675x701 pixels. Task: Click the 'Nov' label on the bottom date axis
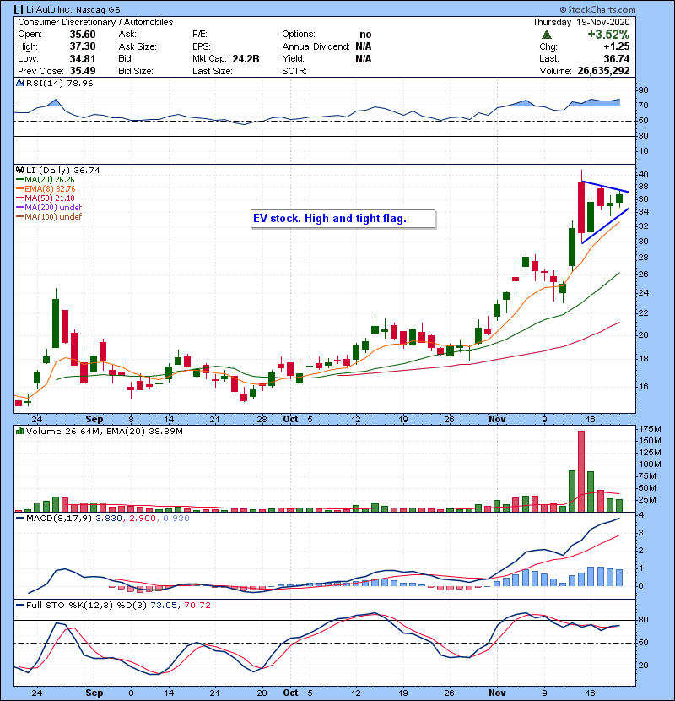point(497,693)
